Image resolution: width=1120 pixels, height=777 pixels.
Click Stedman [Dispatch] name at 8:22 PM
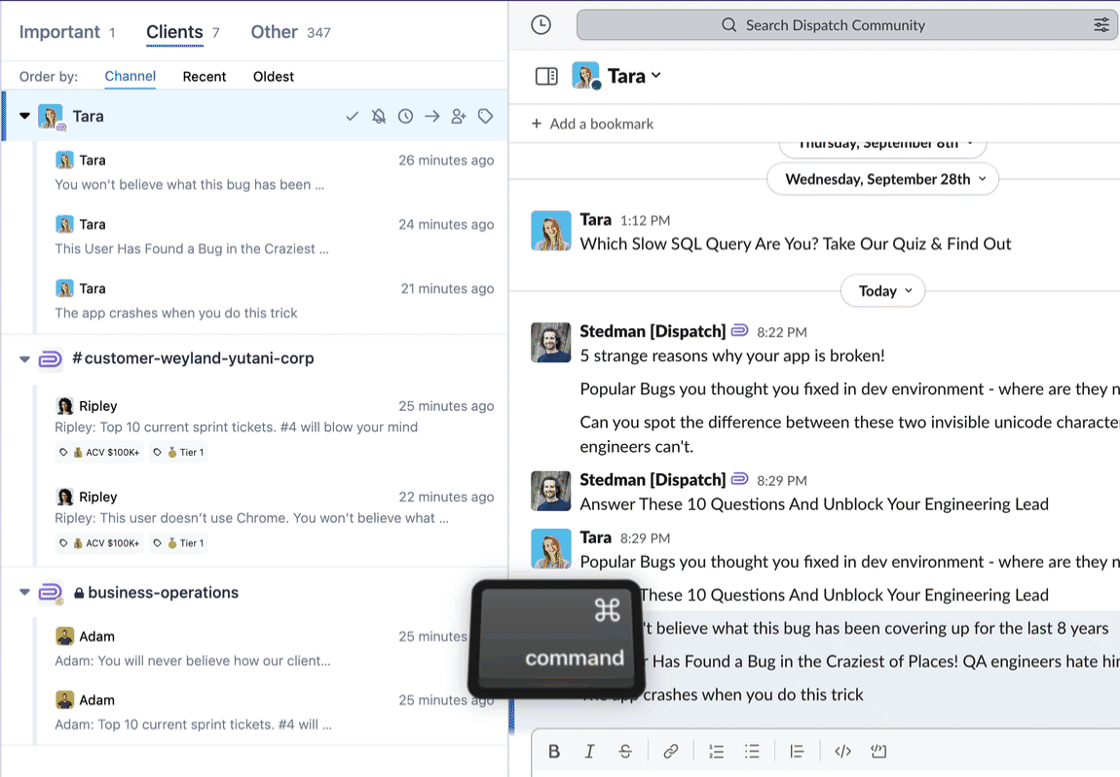[x=653, y=331]
